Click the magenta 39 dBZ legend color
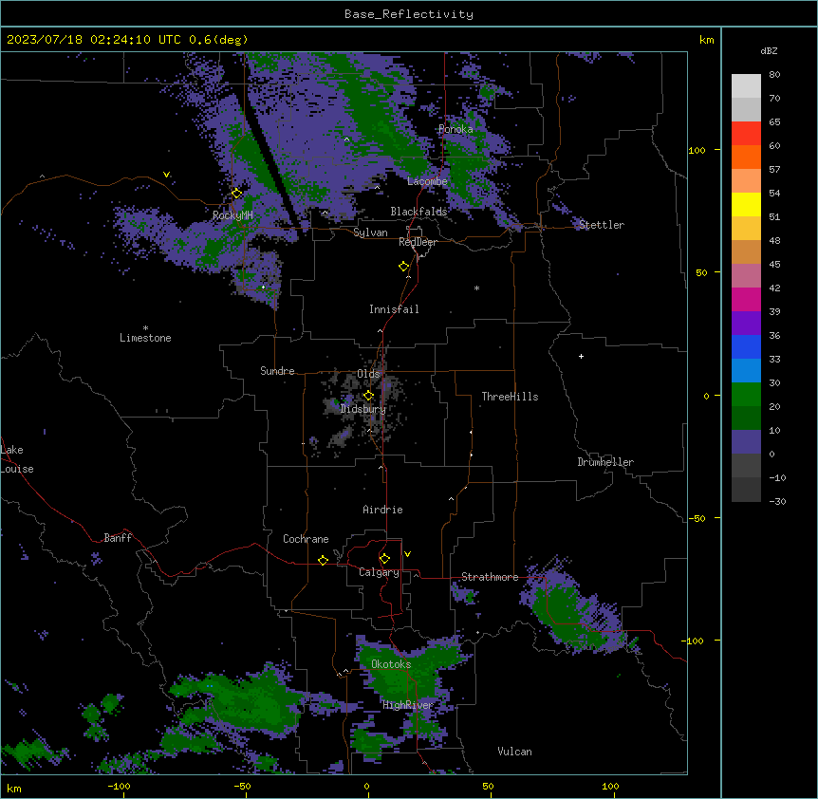This screenshot has height=799, width=818. coord(746,299)
